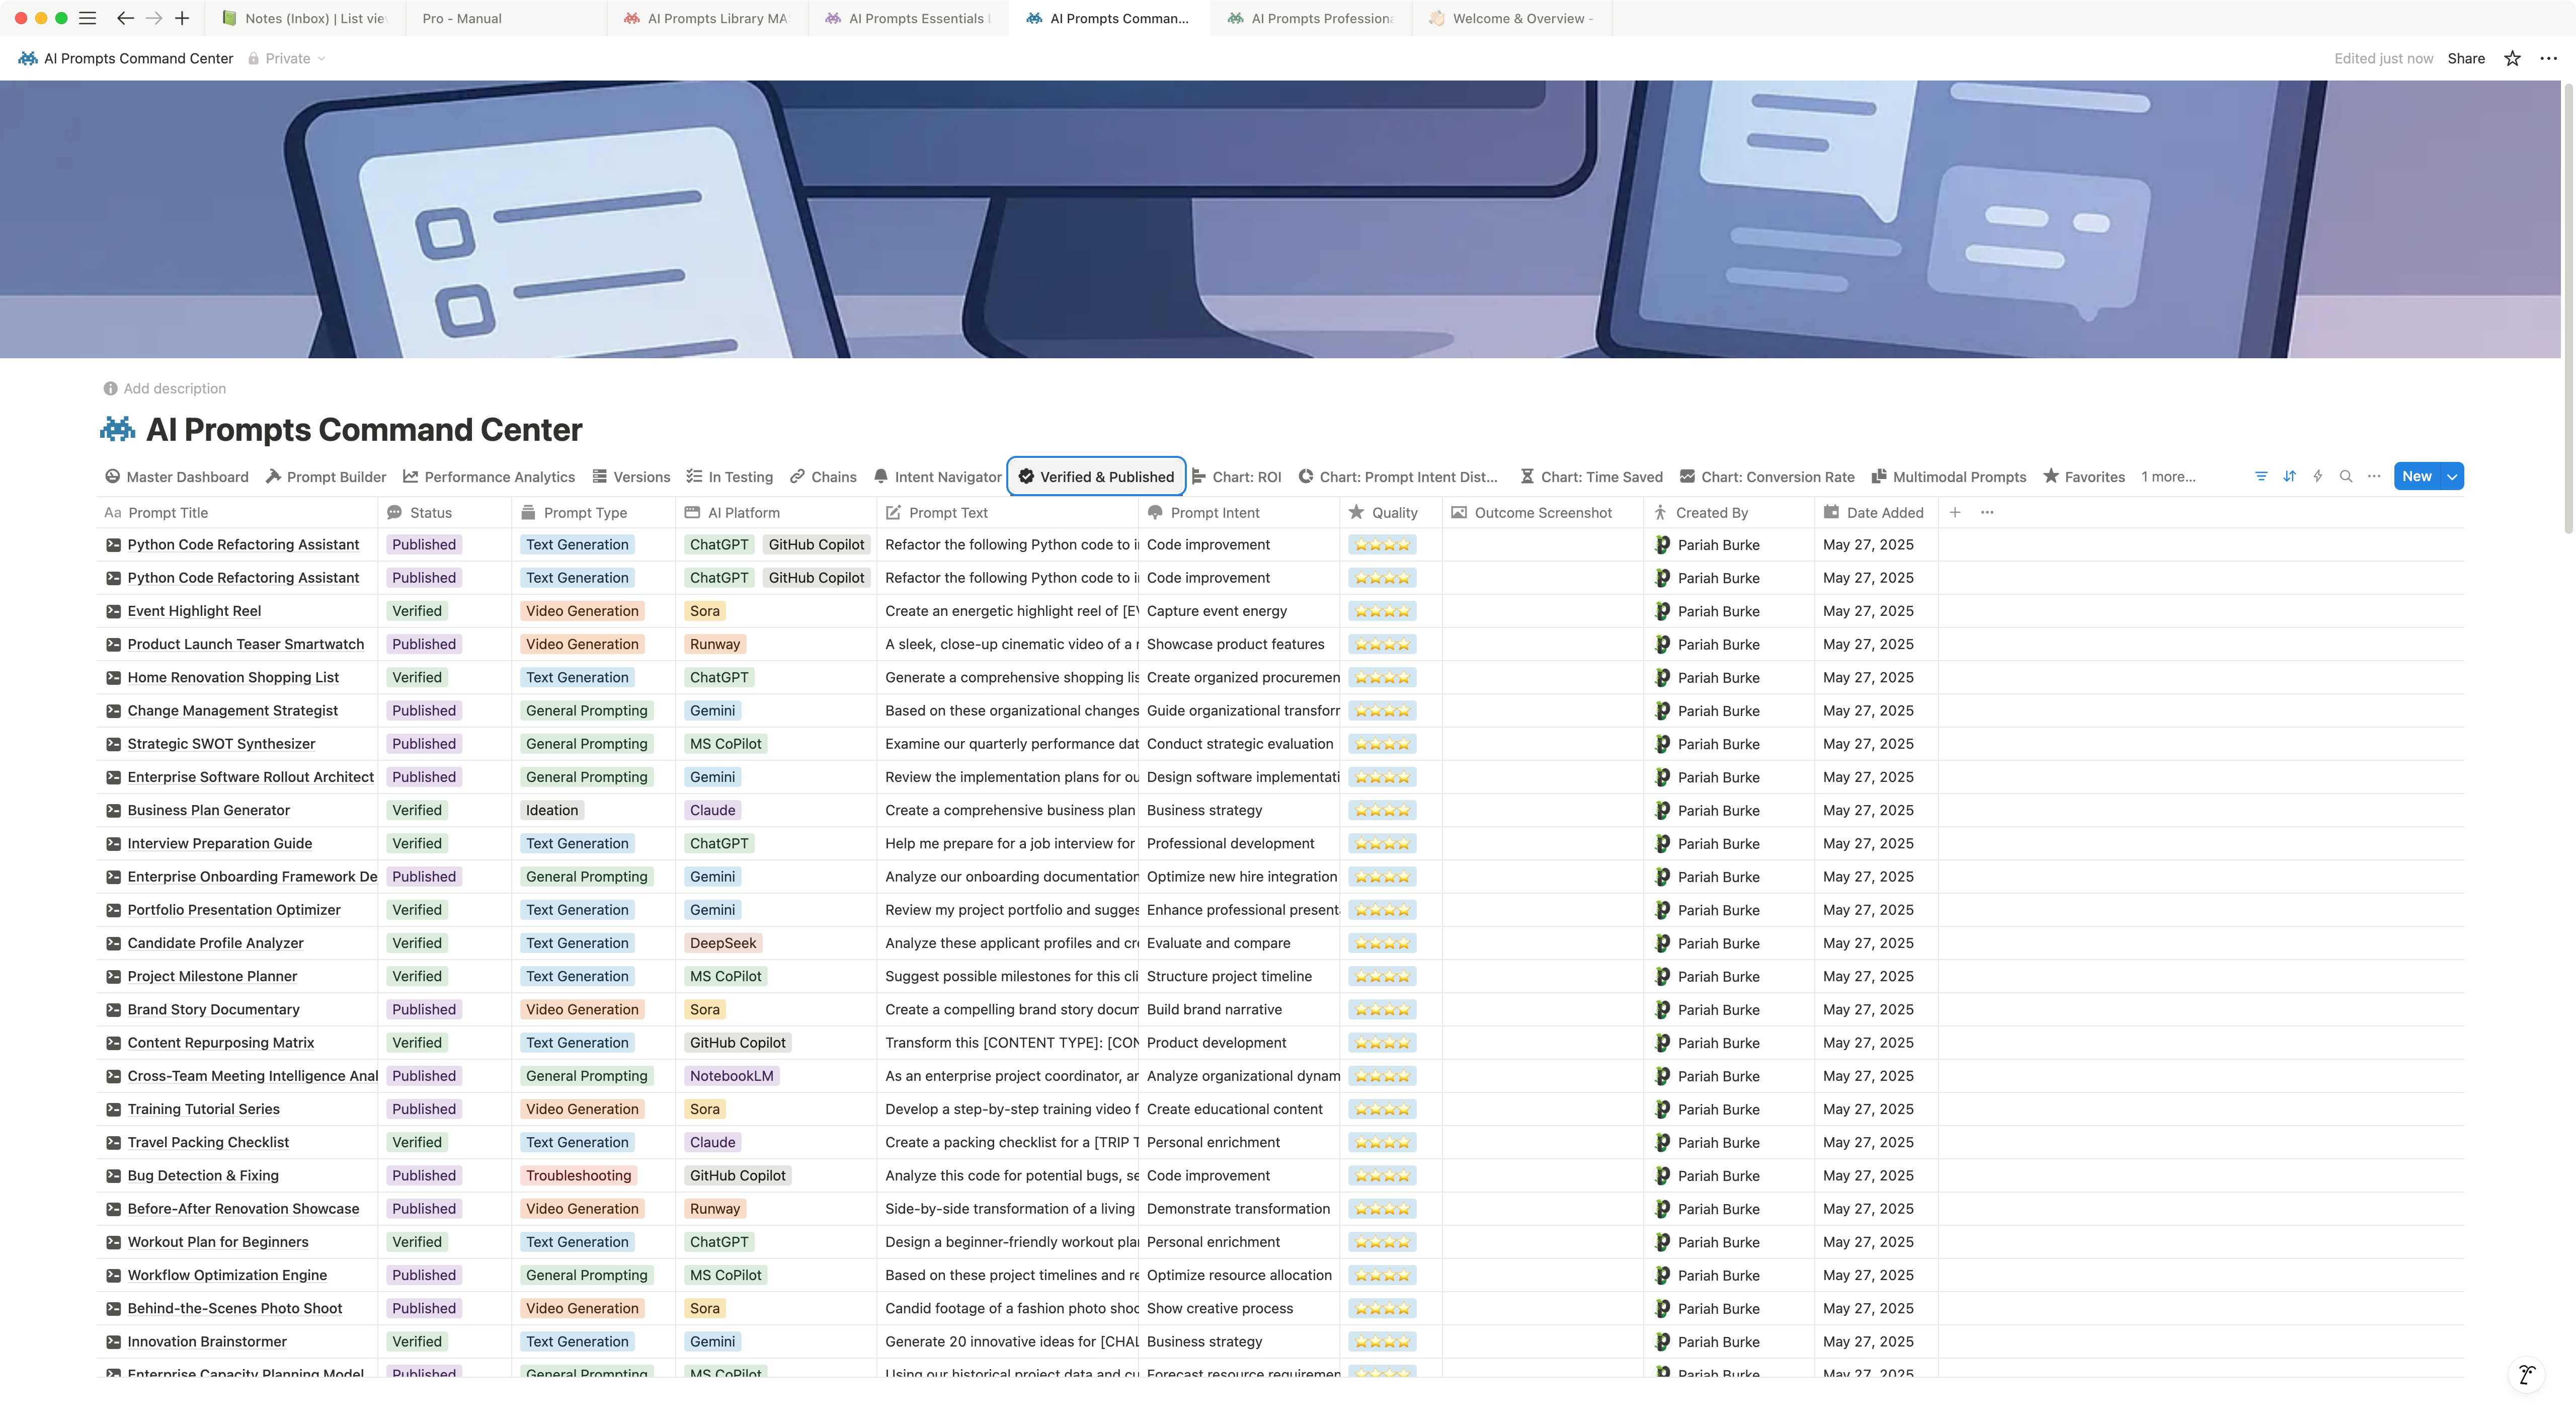Click the DeepSeek platform tag
The height and width of the screenshot is (1424, 2576).
click(x=723, y=943)
